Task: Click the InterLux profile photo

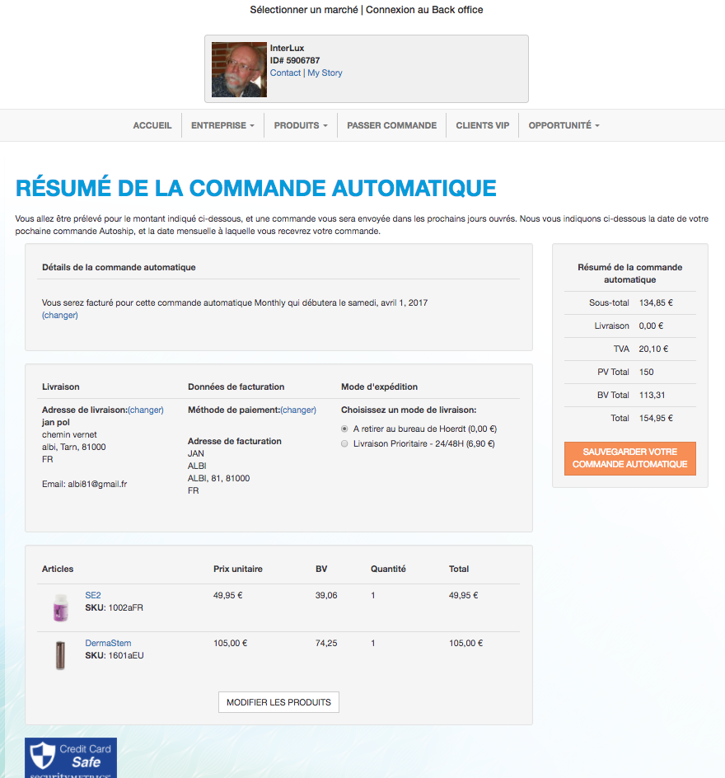Action: (x=239, y=69)
